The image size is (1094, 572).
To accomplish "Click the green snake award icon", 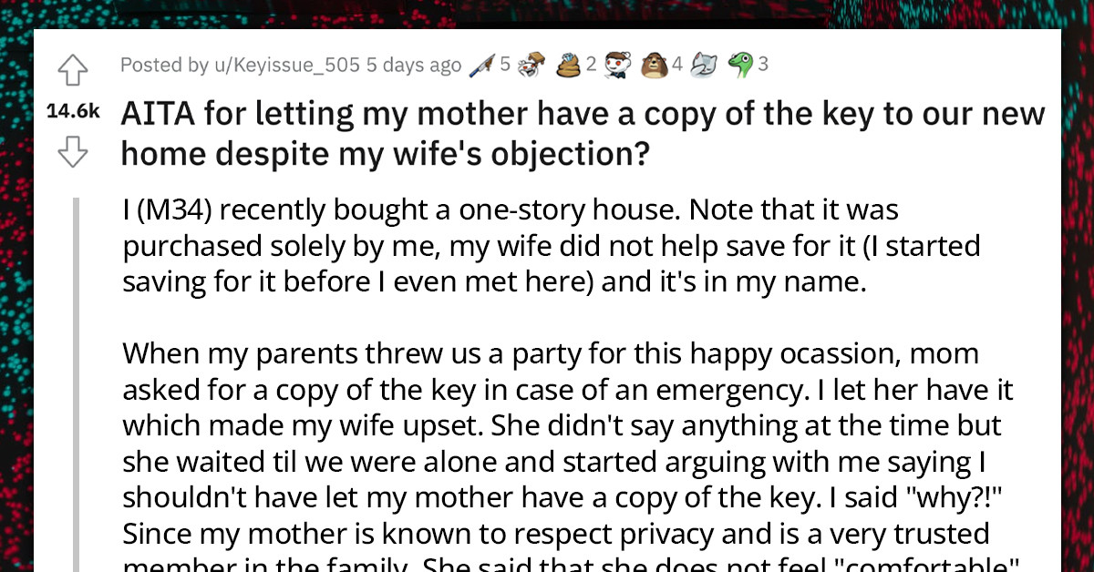I will click(x=741, y=64).
